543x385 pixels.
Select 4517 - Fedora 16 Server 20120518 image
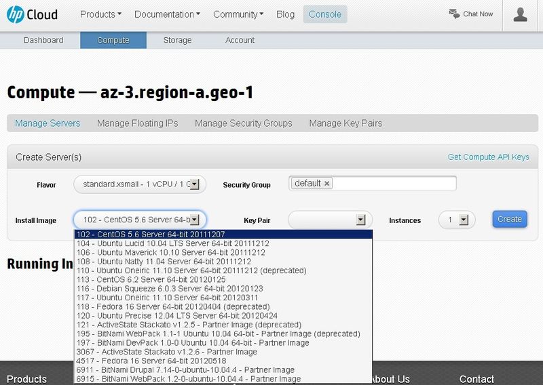point(223,361)
